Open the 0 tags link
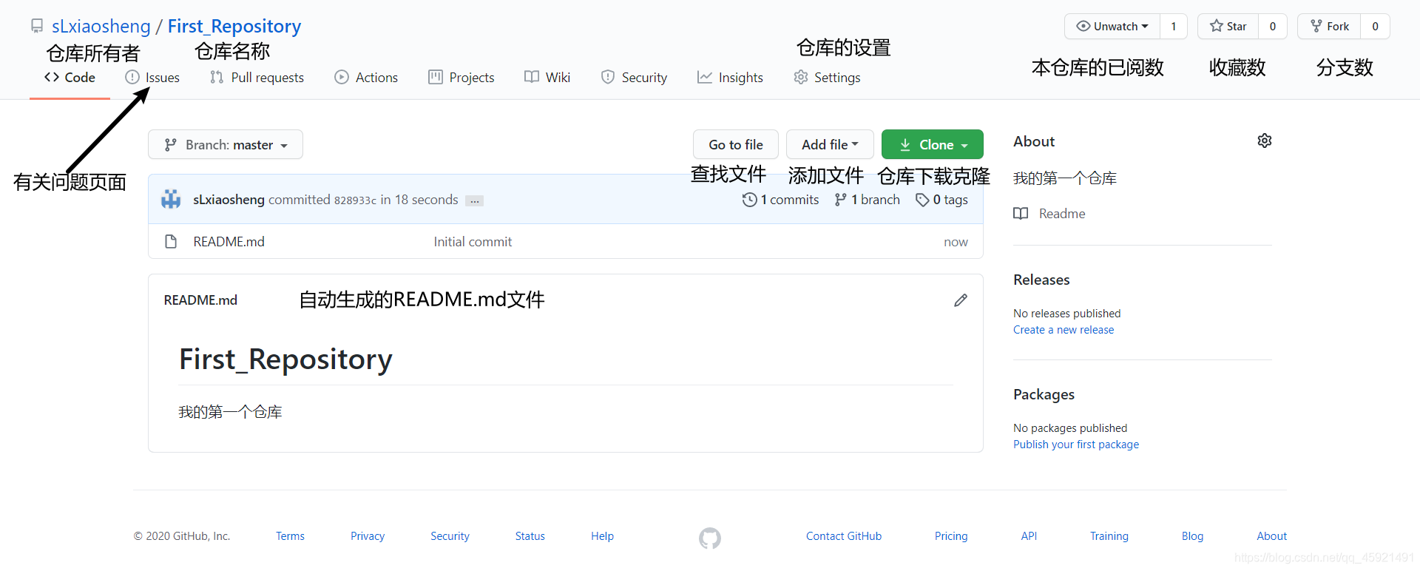Screen dimensions: 1420x571 pyautogui.click(x=941, y=200)
